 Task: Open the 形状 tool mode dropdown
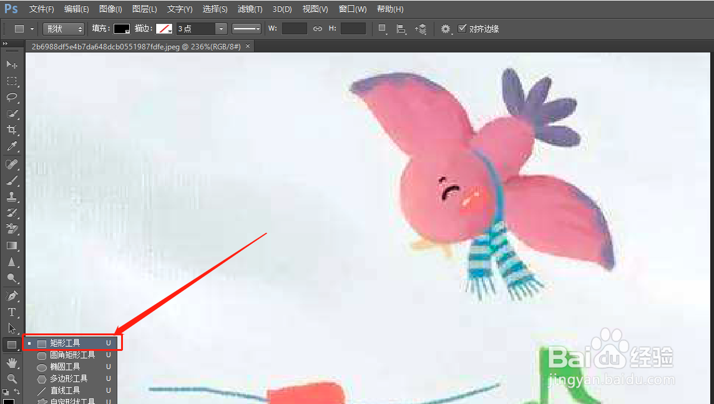point(64,29)
